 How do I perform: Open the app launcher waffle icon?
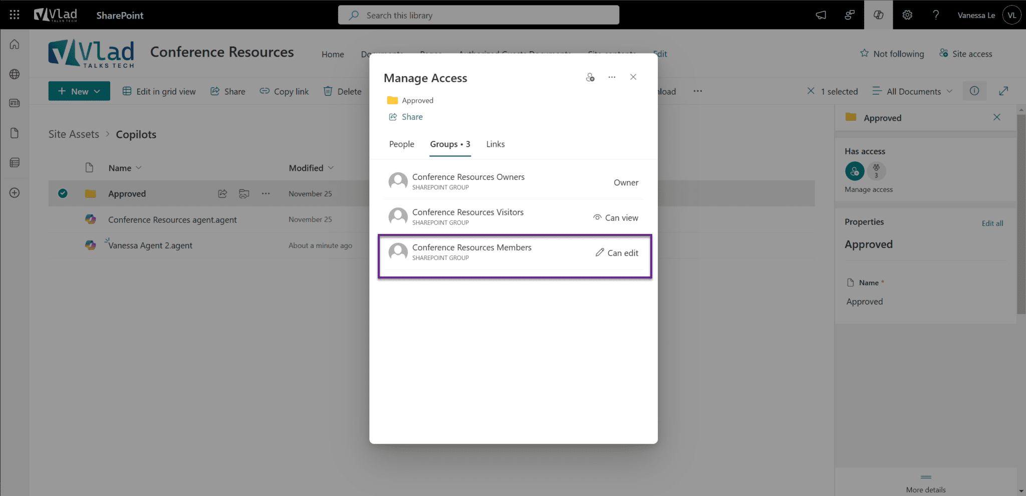click(x=14, y=15)
